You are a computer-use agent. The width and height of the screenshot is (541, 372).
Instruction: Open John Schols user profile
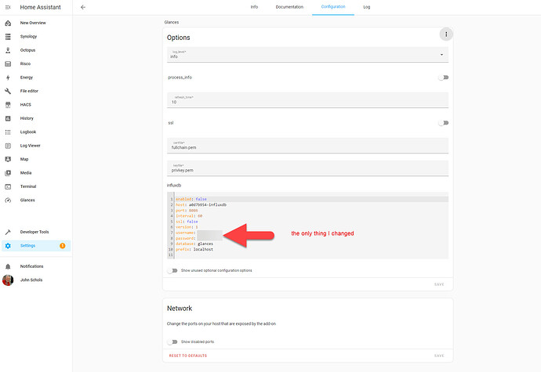pyautogui.click(x=31, y=280)
